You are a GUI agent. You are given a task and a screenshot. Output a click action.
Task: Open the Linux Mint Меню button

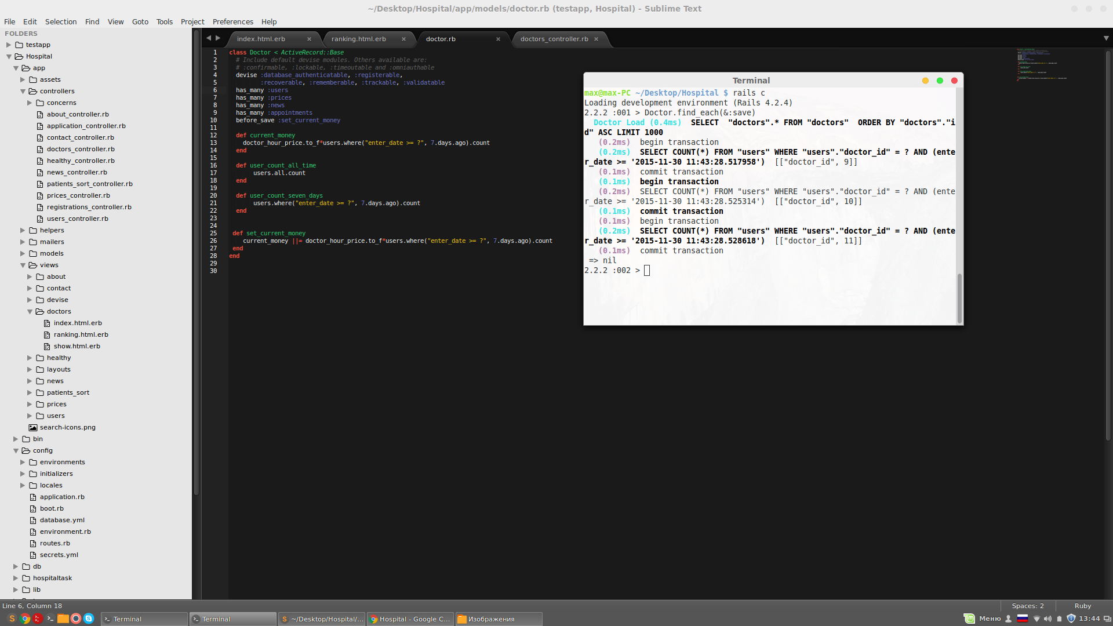click(982, 618)
